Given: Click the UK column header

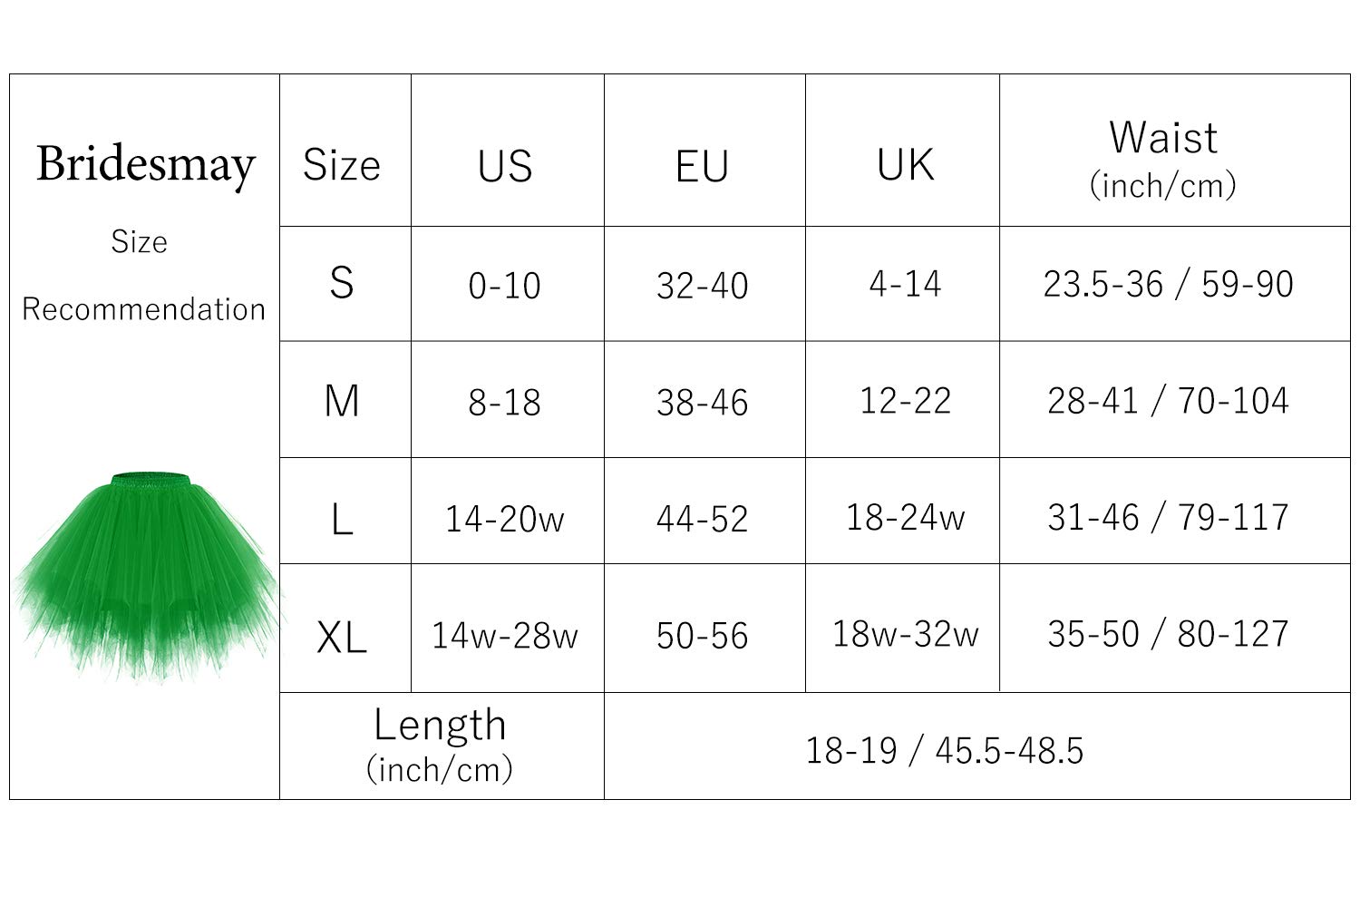Looking at the screenshot, I should [905, 165].
